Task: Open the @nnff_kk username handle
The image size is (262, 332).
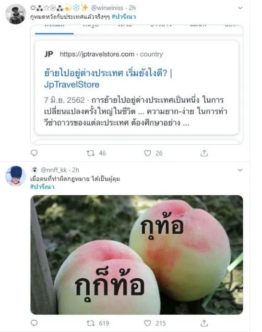Action: pyautogui.click(x=54, y=170)
